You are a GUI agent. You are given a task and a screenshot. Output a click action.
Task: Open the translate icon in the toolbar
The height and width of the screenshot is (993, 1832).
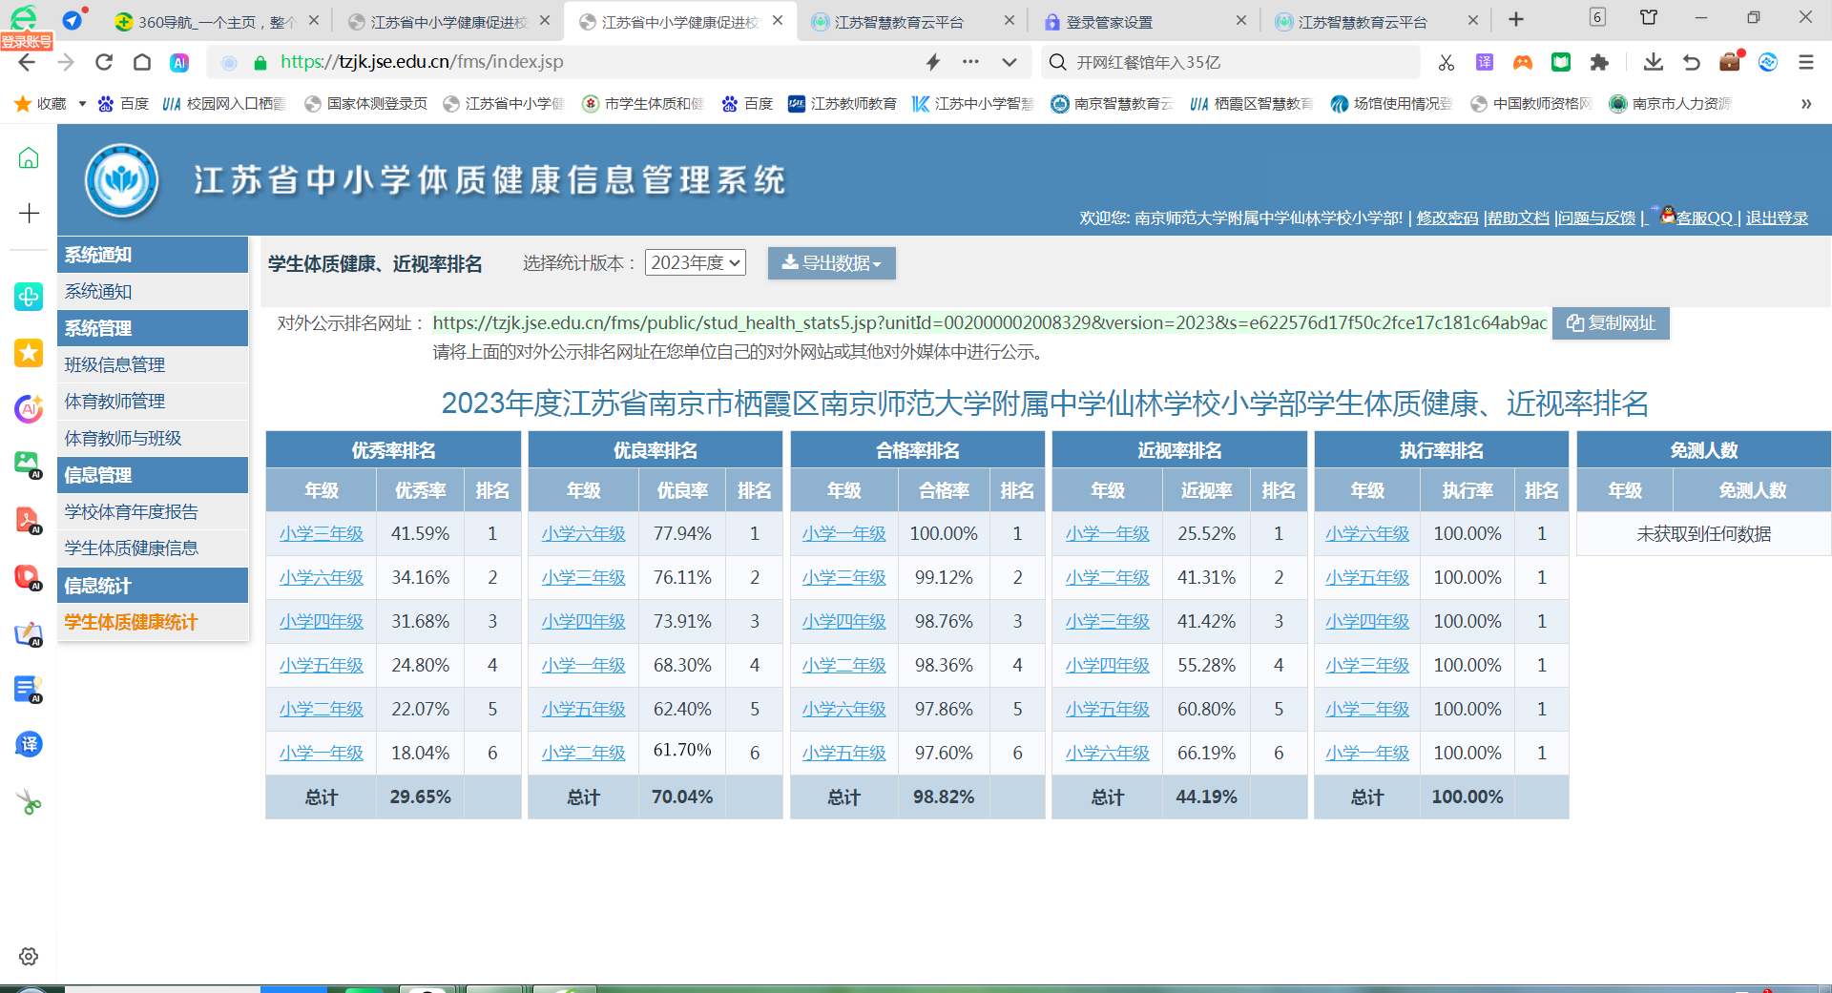click(x=1485, y=62)
